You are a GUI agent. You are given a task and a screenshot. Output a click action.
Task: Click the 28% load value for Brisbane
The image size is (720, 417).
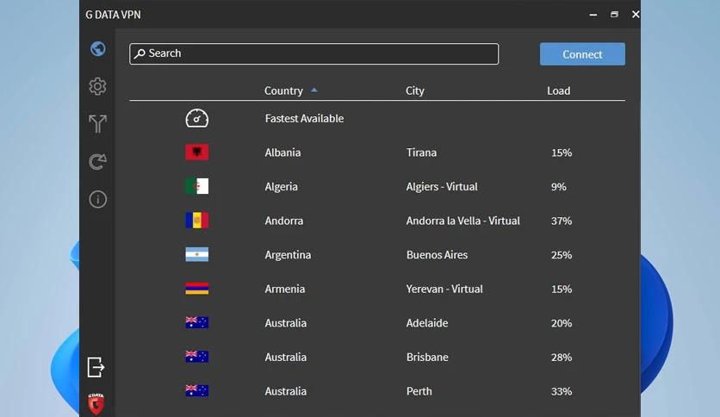click(562, 357)
